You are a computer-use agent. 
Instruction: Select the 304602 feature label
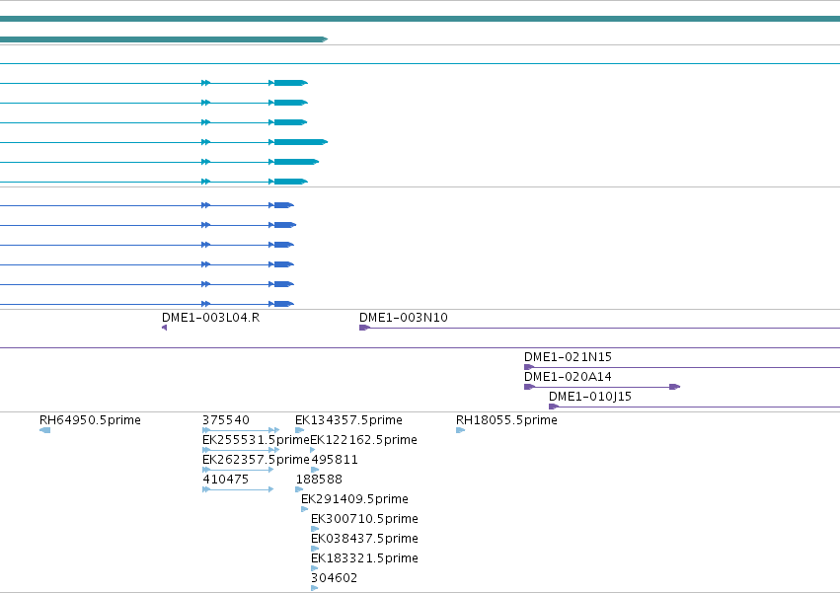tap(334, 578)
